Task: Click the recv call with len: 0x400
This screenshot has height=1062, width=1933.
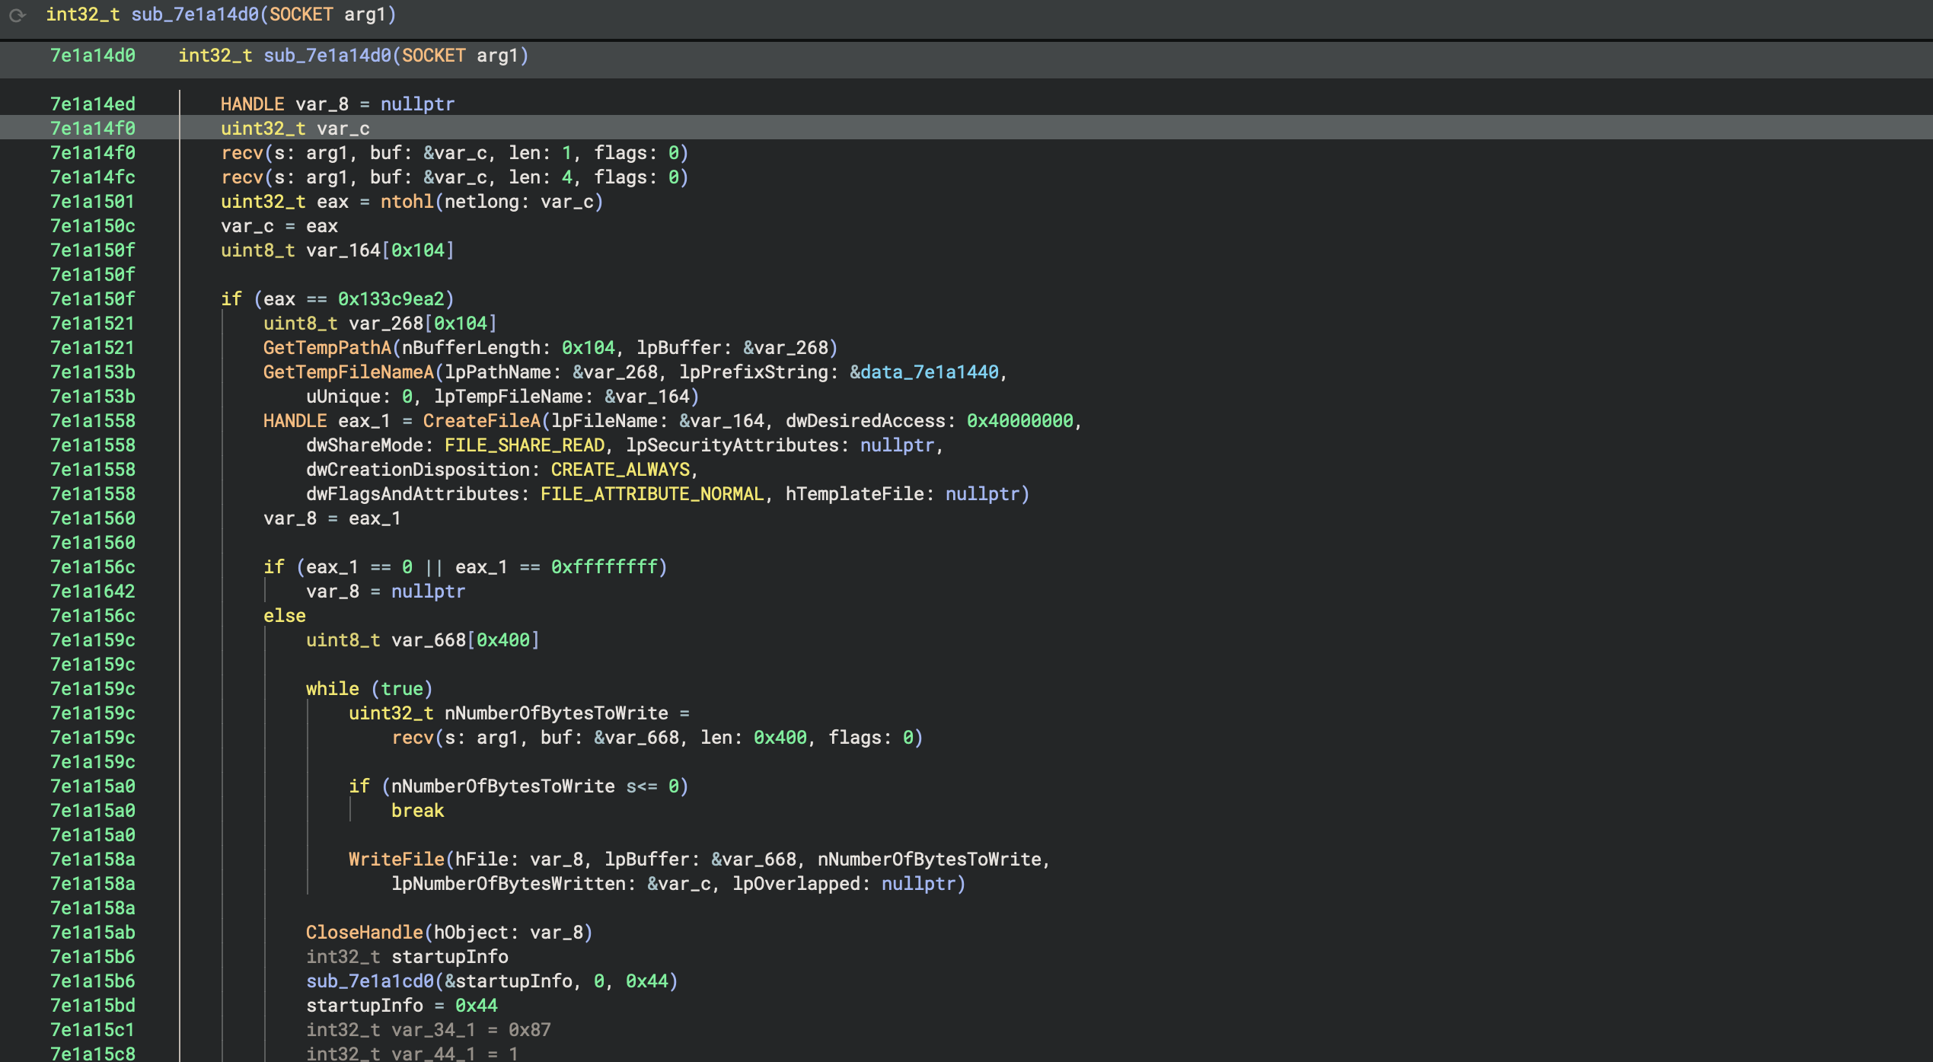Action: (657, 738)
